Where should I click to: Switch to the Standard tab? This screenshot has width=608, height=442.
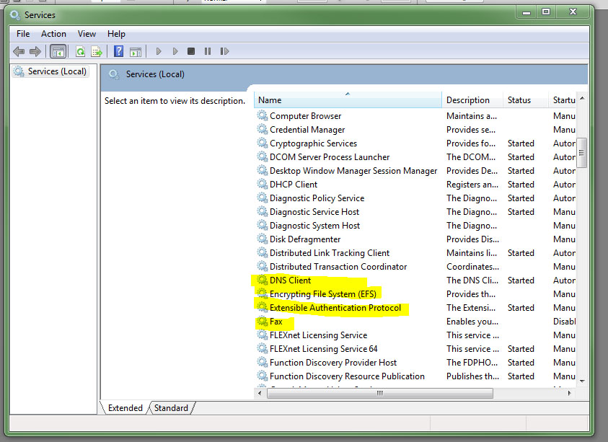tap(171, 408)
